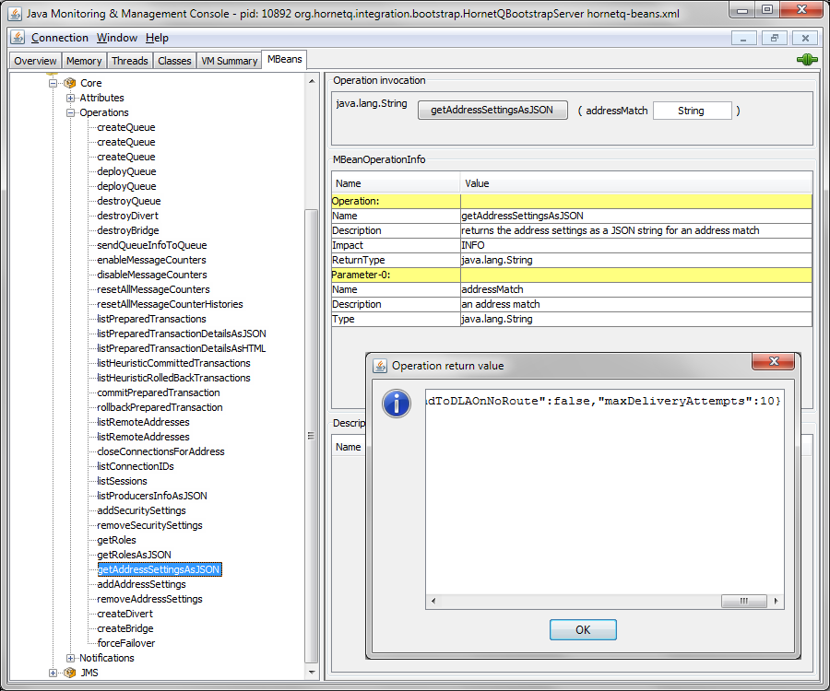Viewport: 830px width, 691px height.
Task: Click the Java icon in the dialog title
Action: point(380,366)
